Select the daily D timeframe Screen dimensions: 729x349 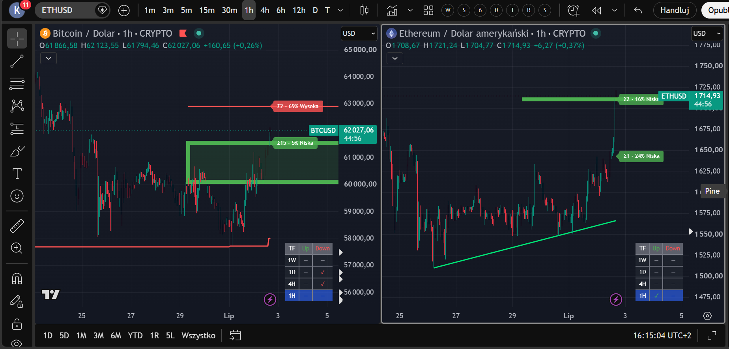point(315,11)
